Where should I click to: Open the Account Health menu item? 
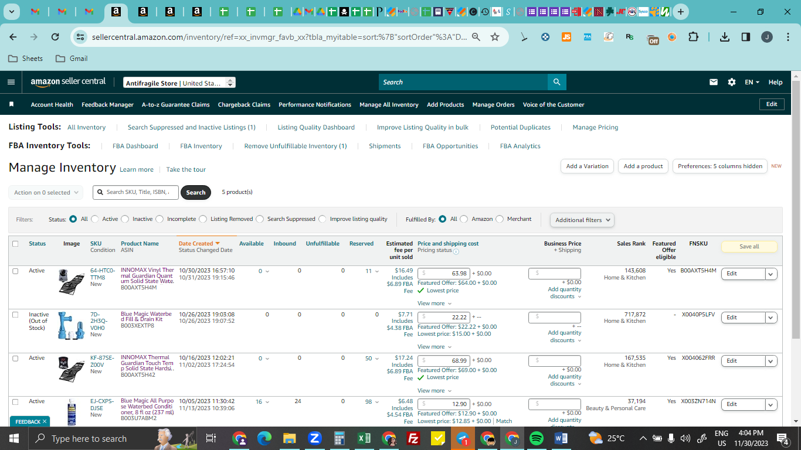52,105
